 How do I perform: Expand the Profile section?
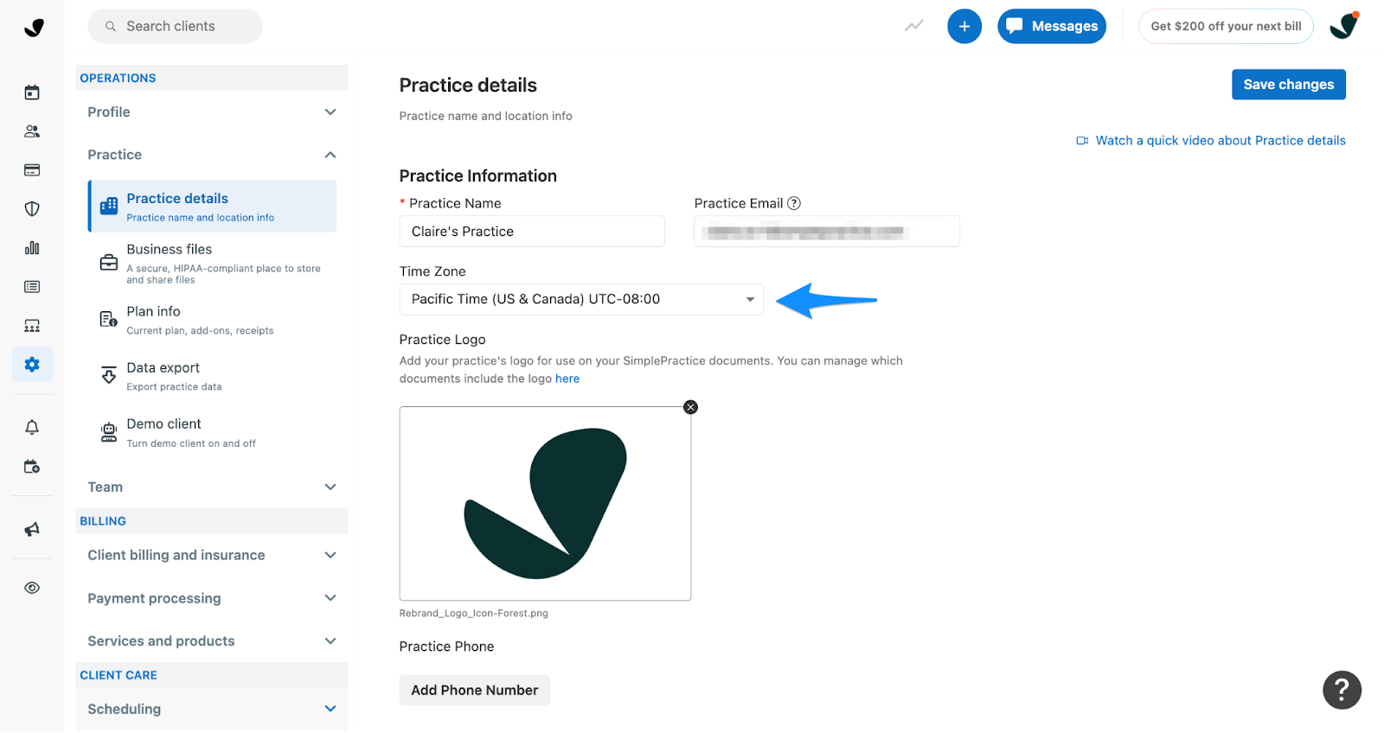(x=212, y=112)
